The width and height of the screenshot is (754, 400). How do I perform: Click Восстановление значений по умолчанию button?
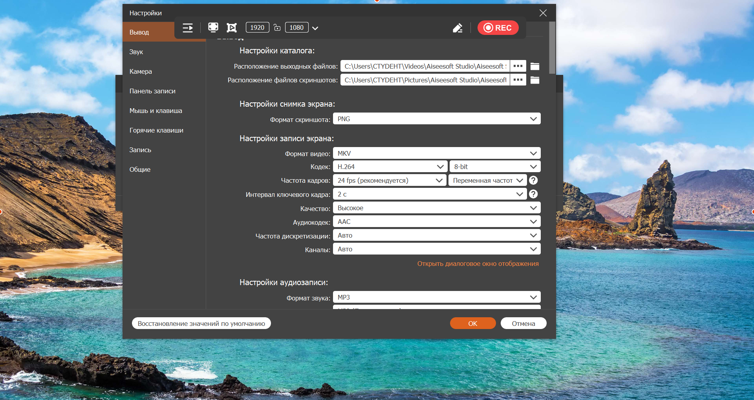[201, 324]
